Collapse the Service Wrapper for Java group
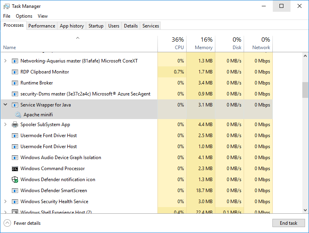Viewport: 309px width, 233px height. (5, 105)
